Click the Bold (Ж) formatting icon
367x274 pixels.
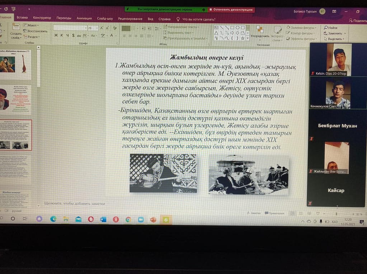pyautogui.click(x=56, y=35)
